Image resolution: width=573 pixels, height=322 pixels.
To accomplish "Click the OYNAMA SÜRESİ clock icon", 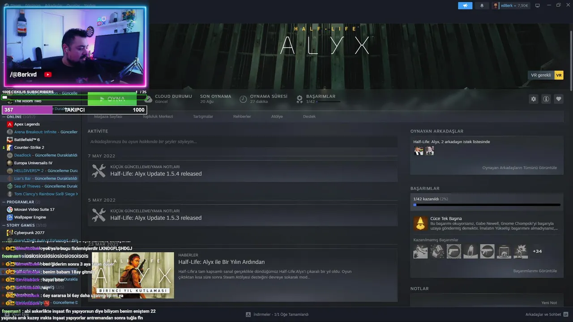I will [243, 99].
